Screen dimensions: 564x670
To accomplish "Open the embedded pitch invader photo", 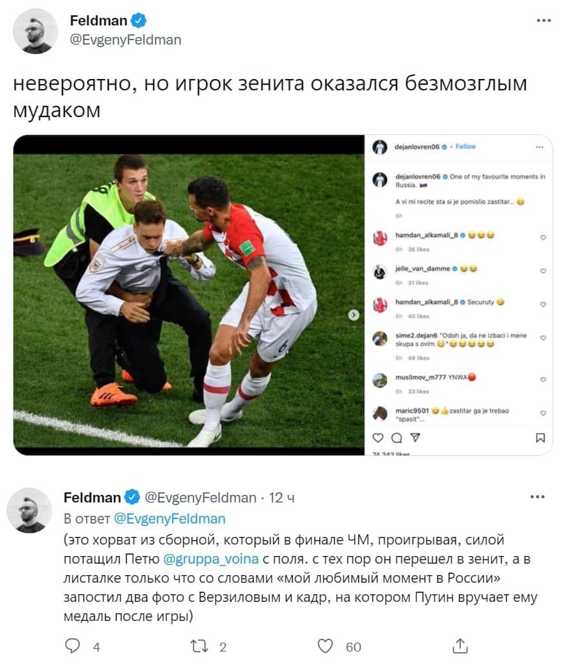I will (x=188, y=296).
